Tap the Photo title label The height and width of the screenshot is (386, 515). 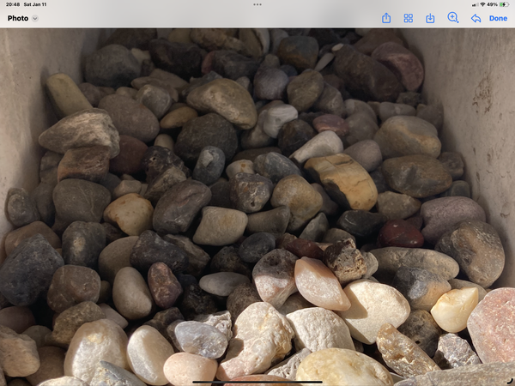pyautogui.click(x=18, y=18)
